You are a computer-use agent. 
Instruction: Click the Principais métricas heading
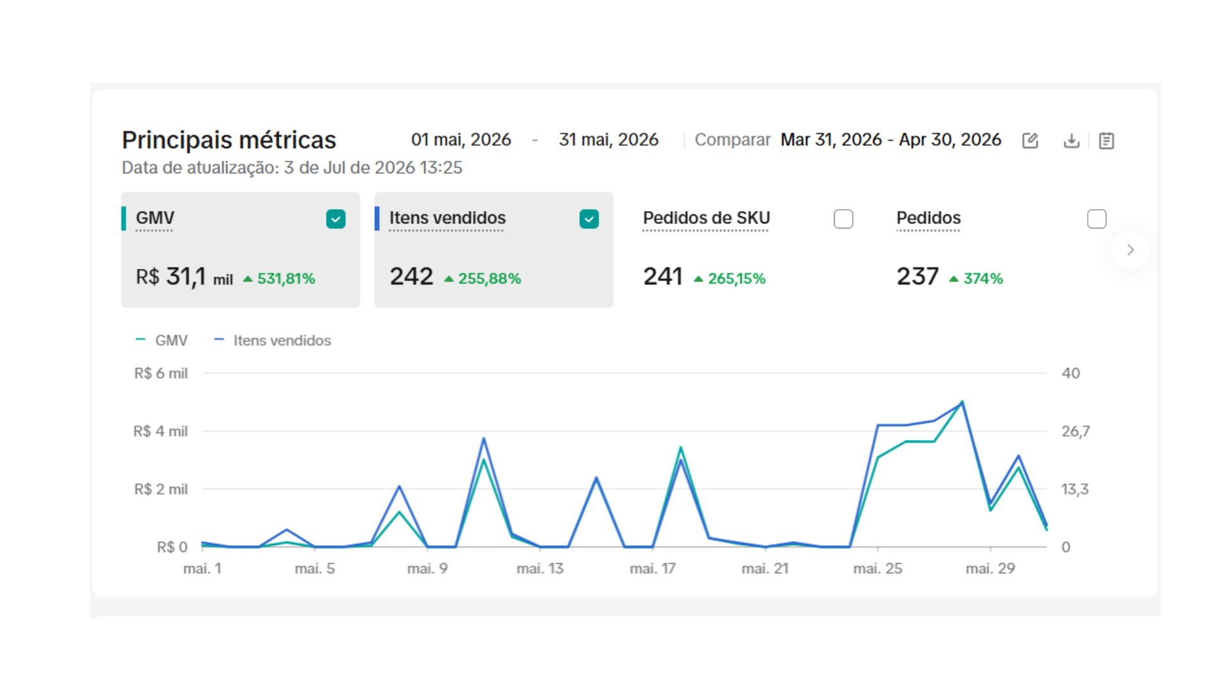(229, 140)
